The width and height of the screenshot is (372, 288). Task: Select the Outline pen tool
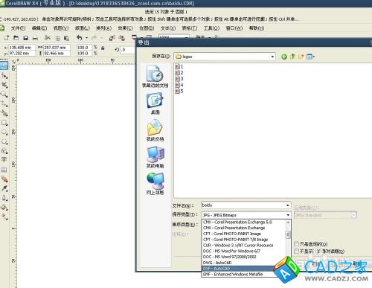[4, 198]
